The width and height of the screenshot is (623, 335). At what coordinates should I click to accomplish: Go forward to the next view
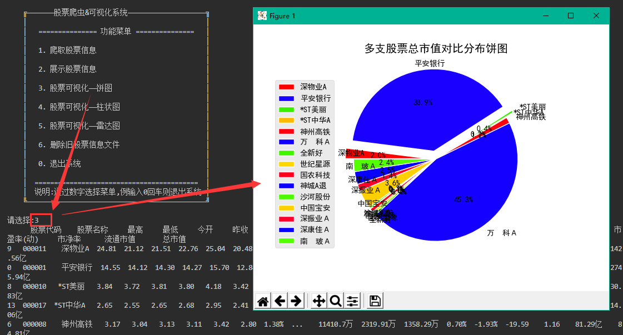click(296, 300)
